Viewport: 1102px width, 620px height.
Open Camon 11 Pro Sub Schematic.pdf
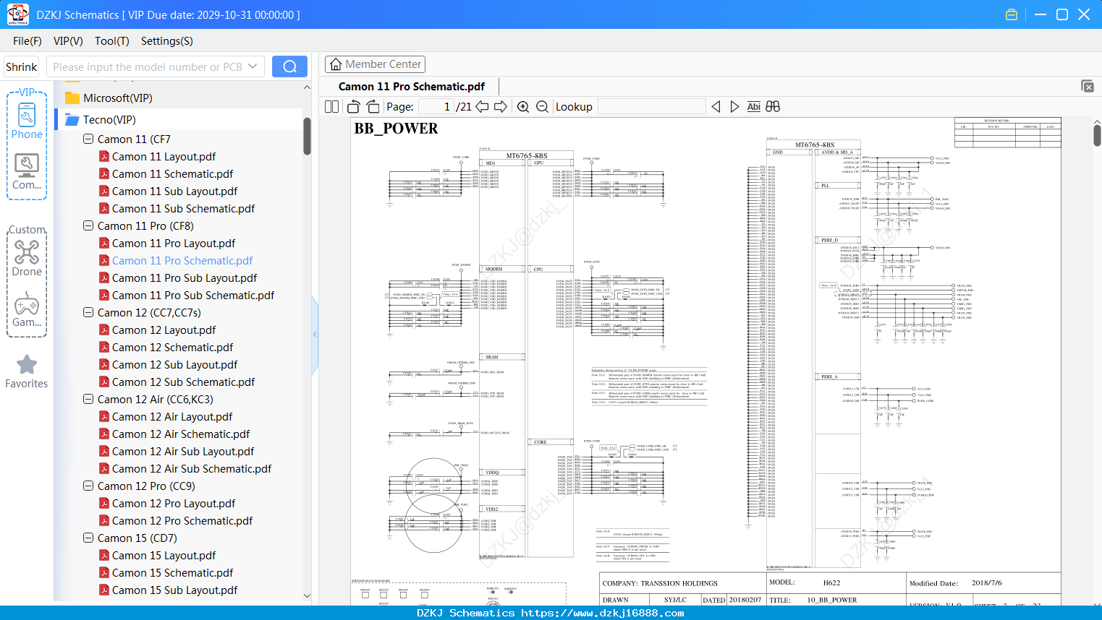(x=193, y=295)
